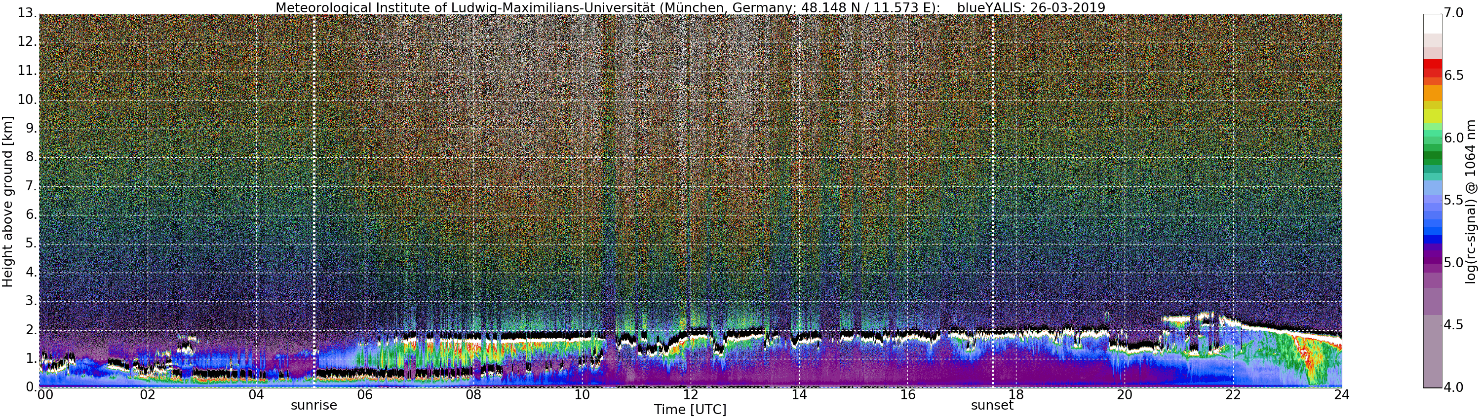
Task: Click the white segment at the colorbar top
Action: point(1432,24)
